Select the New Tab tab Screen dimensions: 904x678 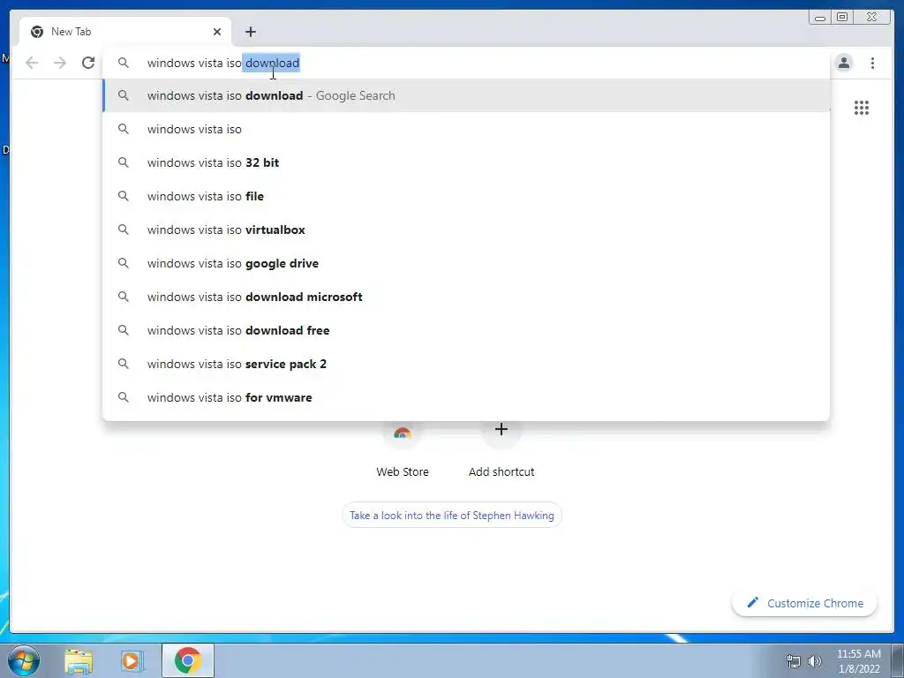pyautogui.click(x=125, y=32)
